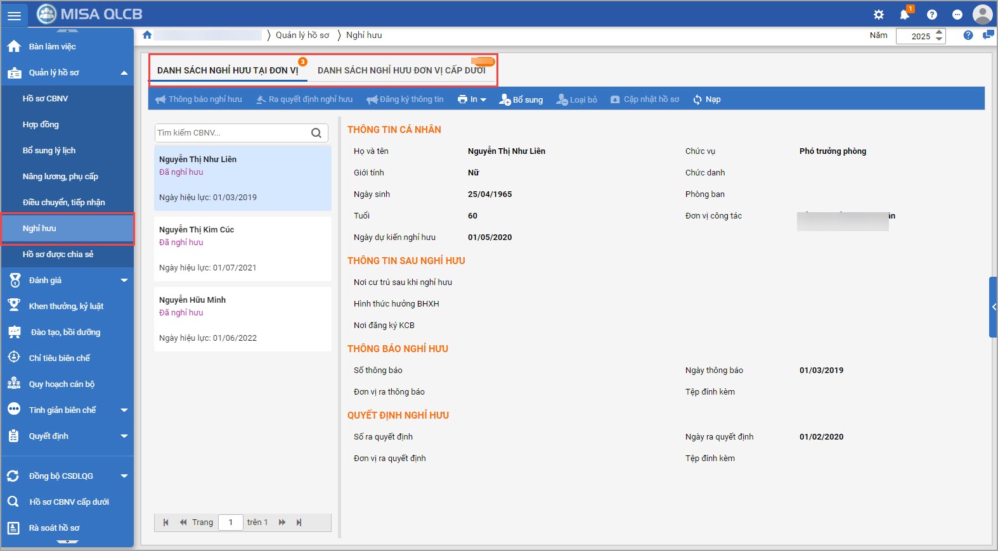Open the chat bubble icon in header

coord(957,15)
